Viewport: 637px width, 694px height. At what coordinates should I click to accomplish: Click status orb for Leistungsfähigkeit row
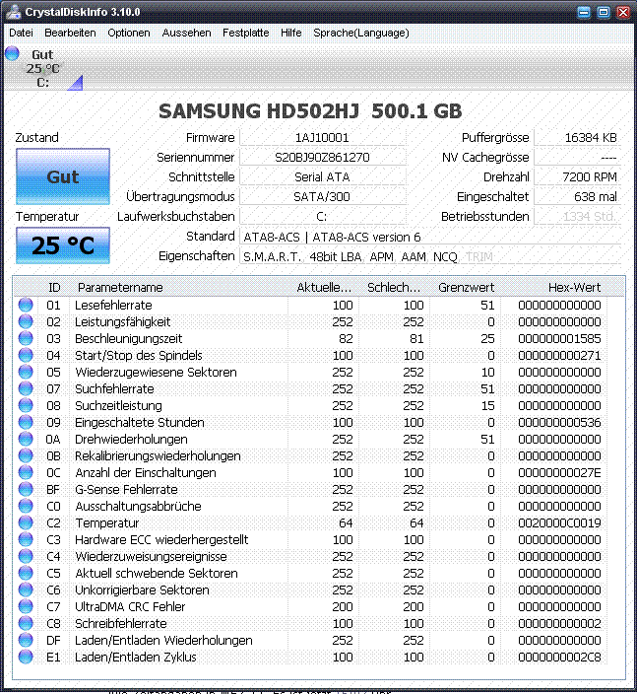[26, 321]
